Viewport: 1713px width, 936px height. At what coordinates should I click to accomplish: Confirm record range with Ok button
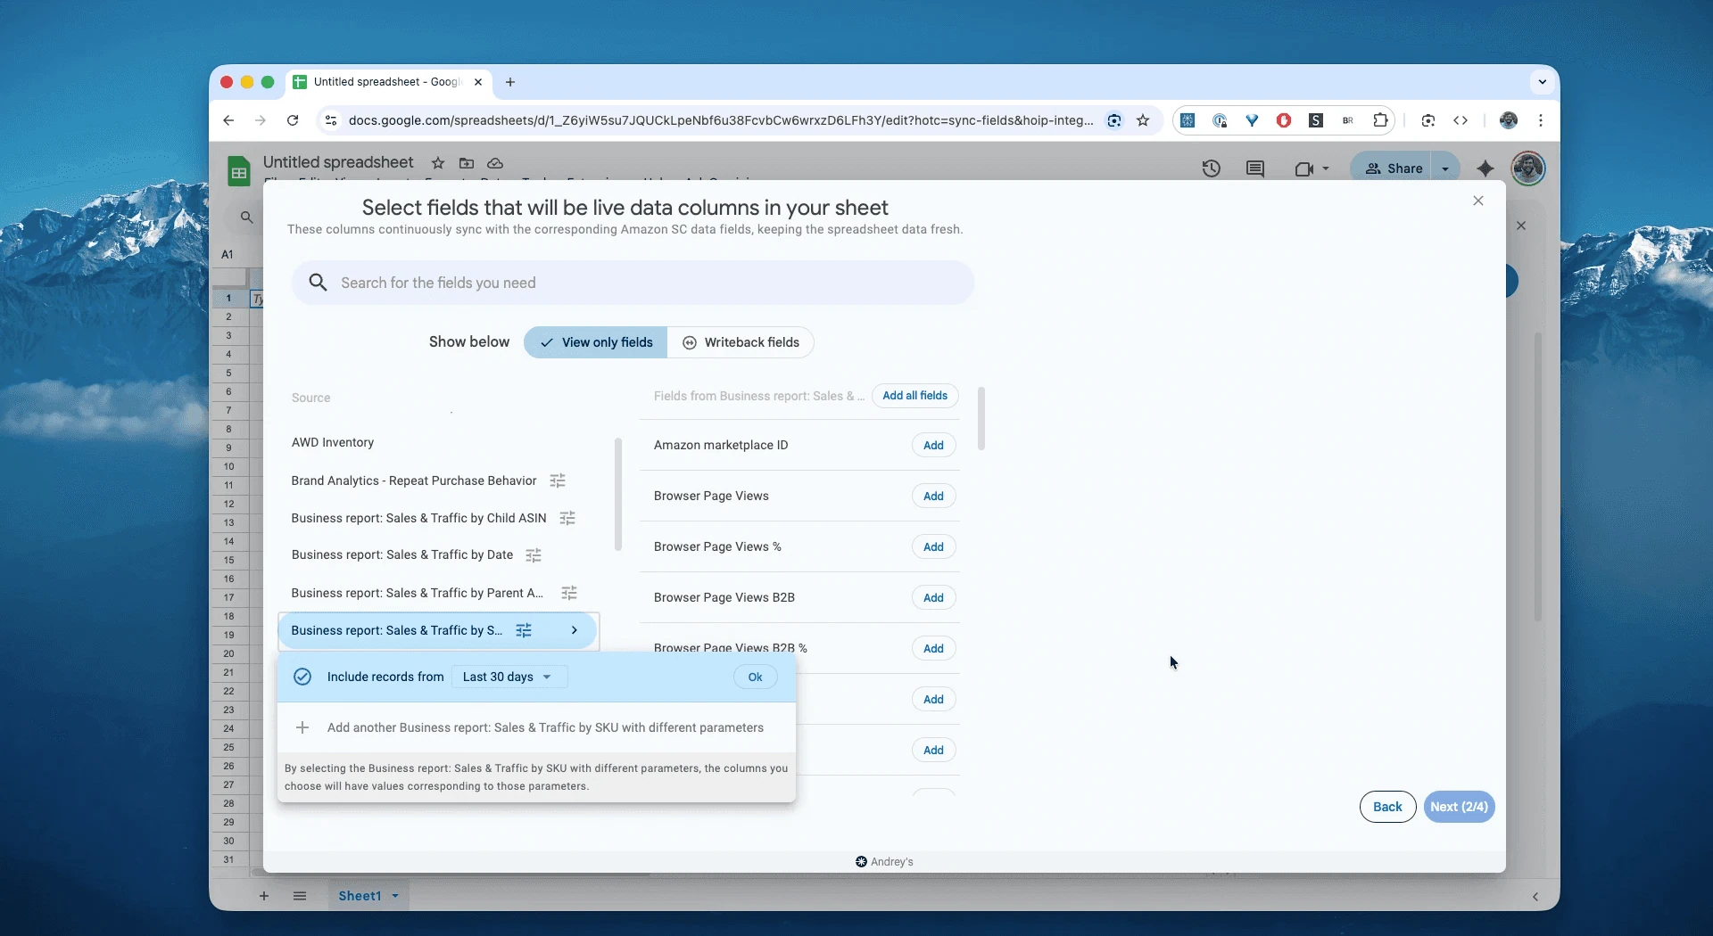[x=755, y=677]
